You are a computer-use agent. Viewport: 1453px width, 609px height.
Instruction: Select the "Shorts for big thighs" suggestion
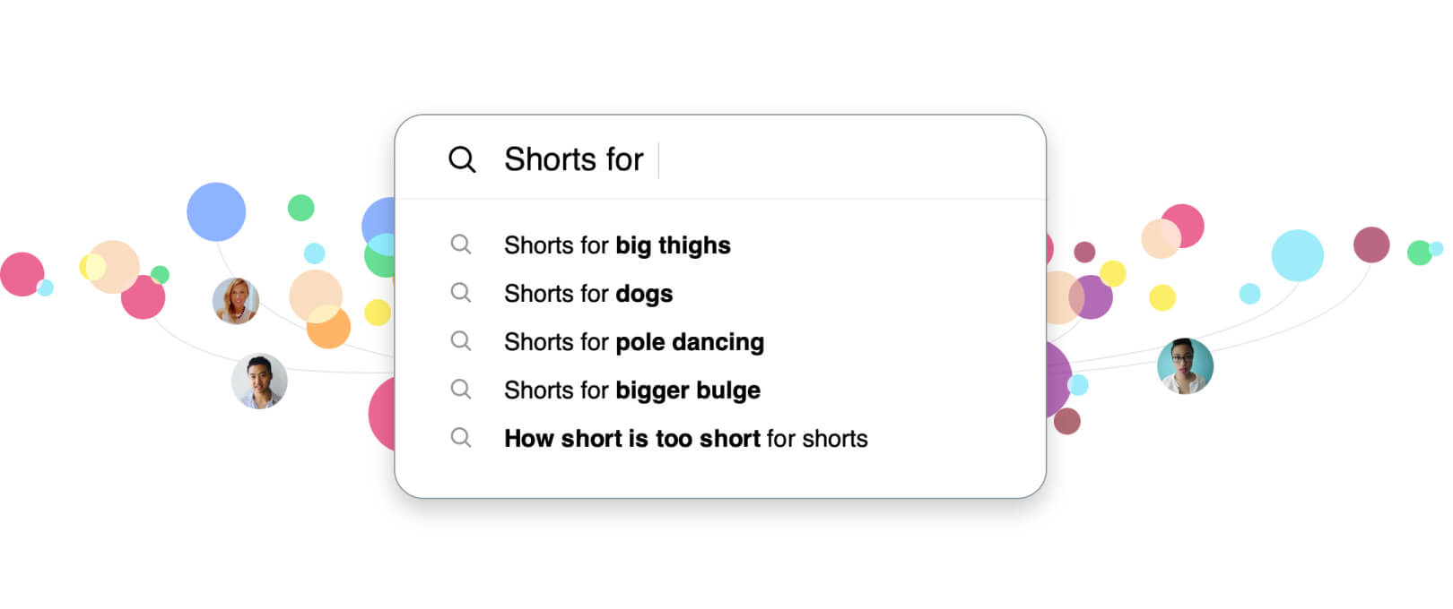[617, 245]
